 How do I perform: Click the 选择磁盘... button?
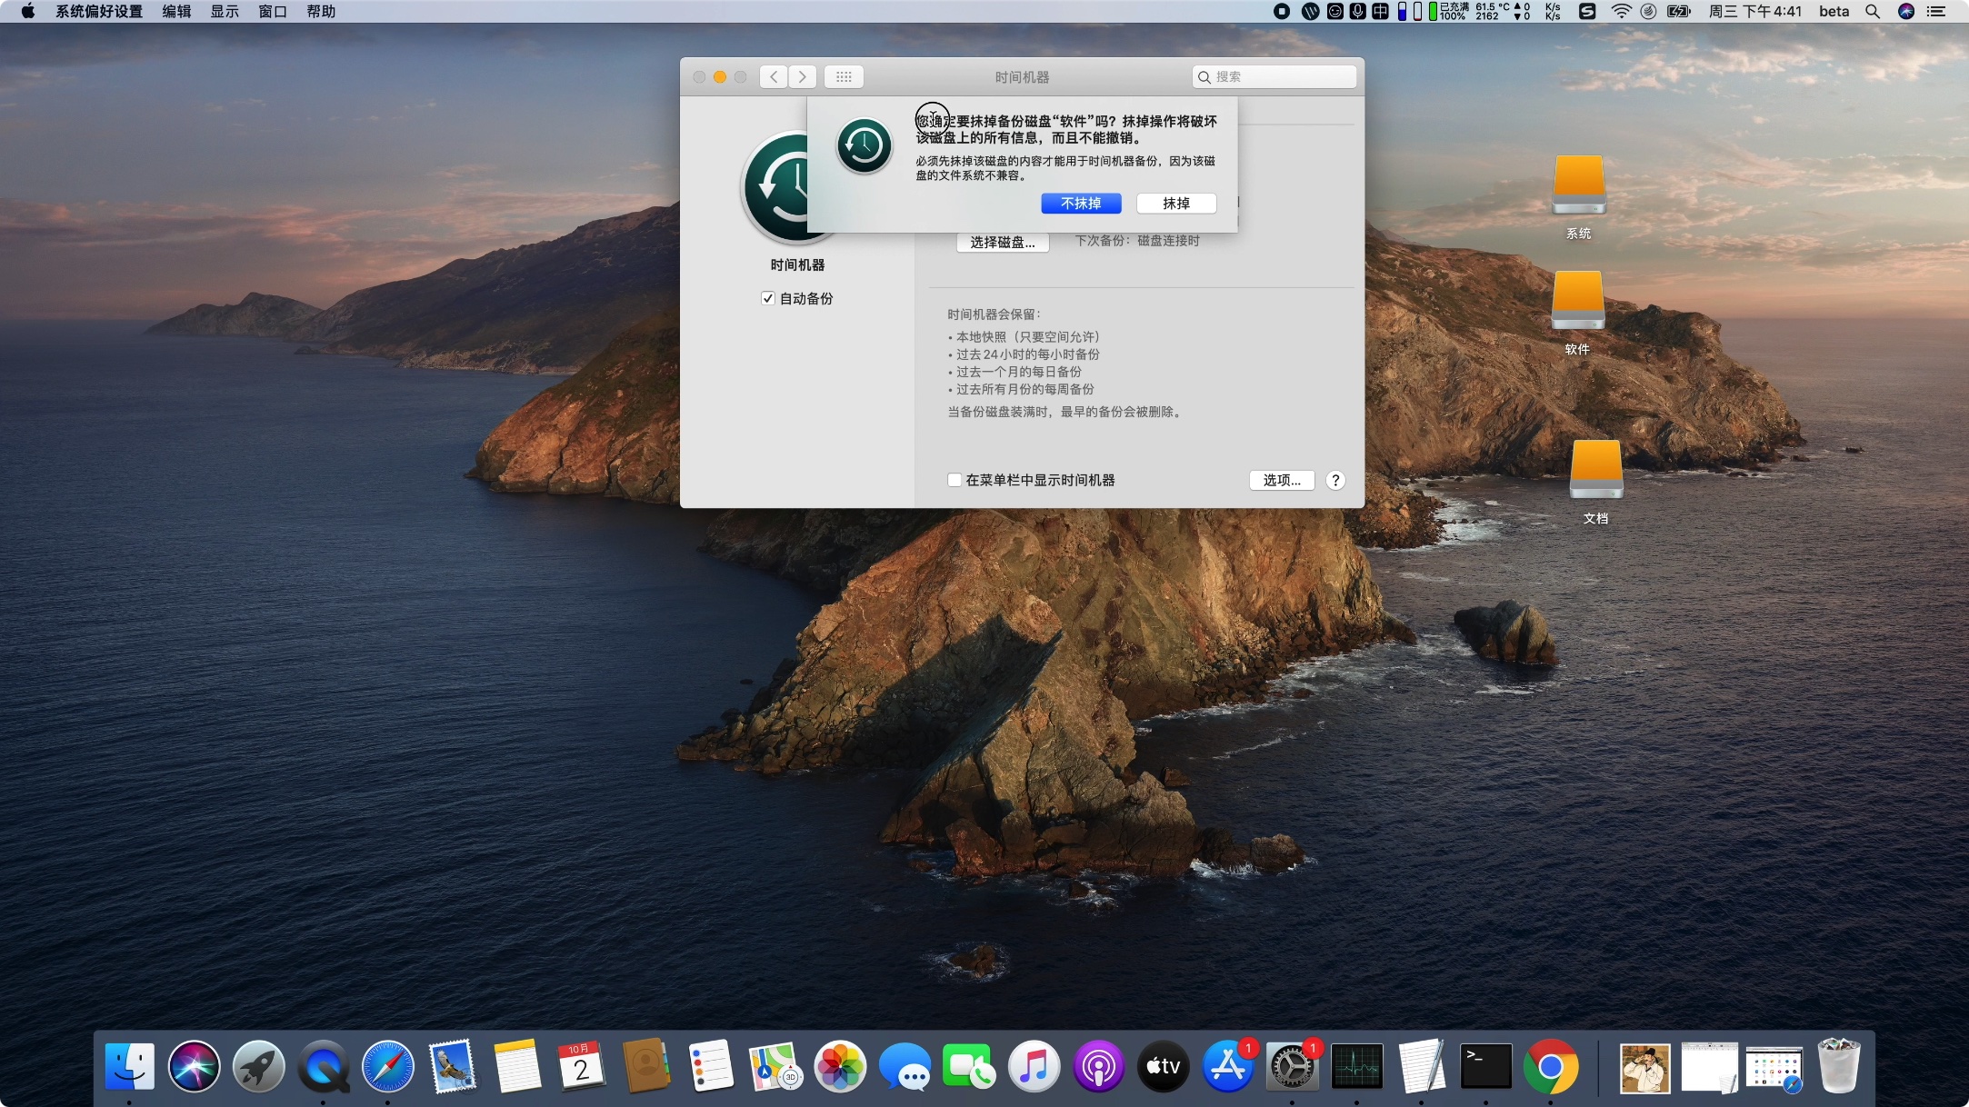click(x=1003, y=243)
